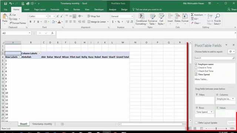Check the Check In Time field checkbox
237x133 pixels.
pos(196,68)
